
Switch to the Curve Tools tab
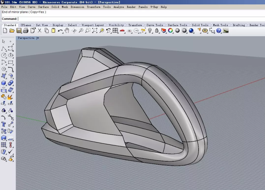point(155,25)
